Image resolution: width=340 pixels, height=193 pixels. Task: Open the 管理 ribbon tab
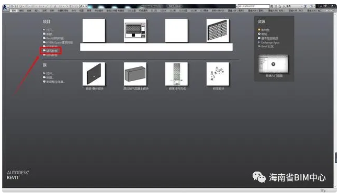pos(89,10)
